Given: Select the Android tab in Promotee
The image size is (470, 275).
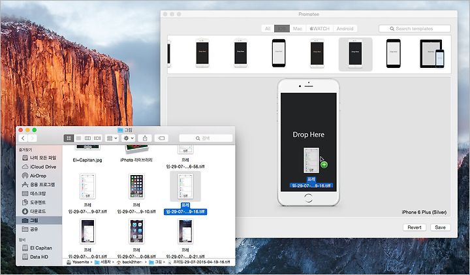Looking at the screenshot, I should pos(345,29).
